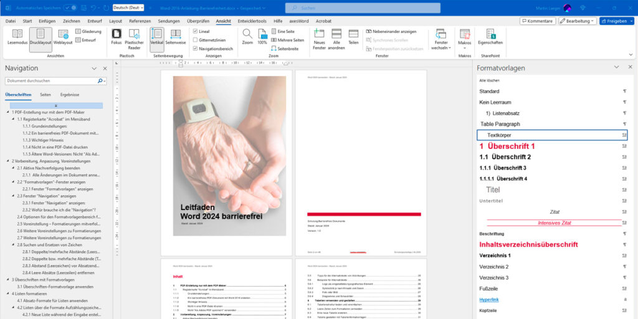638x319 pixels.
Task: Show Eine Seite at a time
Action: click(283, 31)
